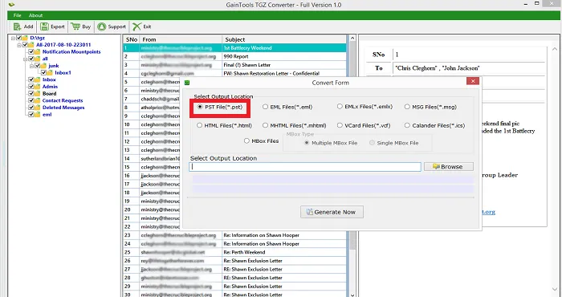Image resolution: width=562 pixels, height=297 pixels.
Task: Select EMLx Files(*.emlx) radio option
Action: (x=340, y=107)
